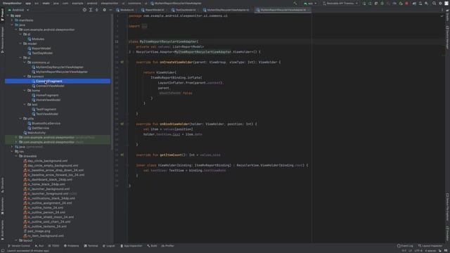450x253 pixels.
Task: Click the green inspection checkmark in editor corner
Action: pos(442,15)
